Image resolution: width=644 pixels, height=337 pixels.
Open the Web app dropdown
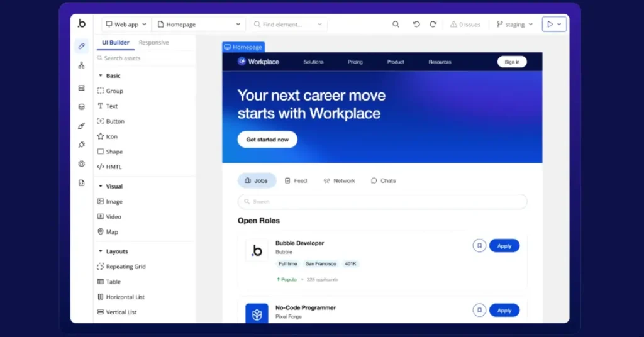coord(126,25)
